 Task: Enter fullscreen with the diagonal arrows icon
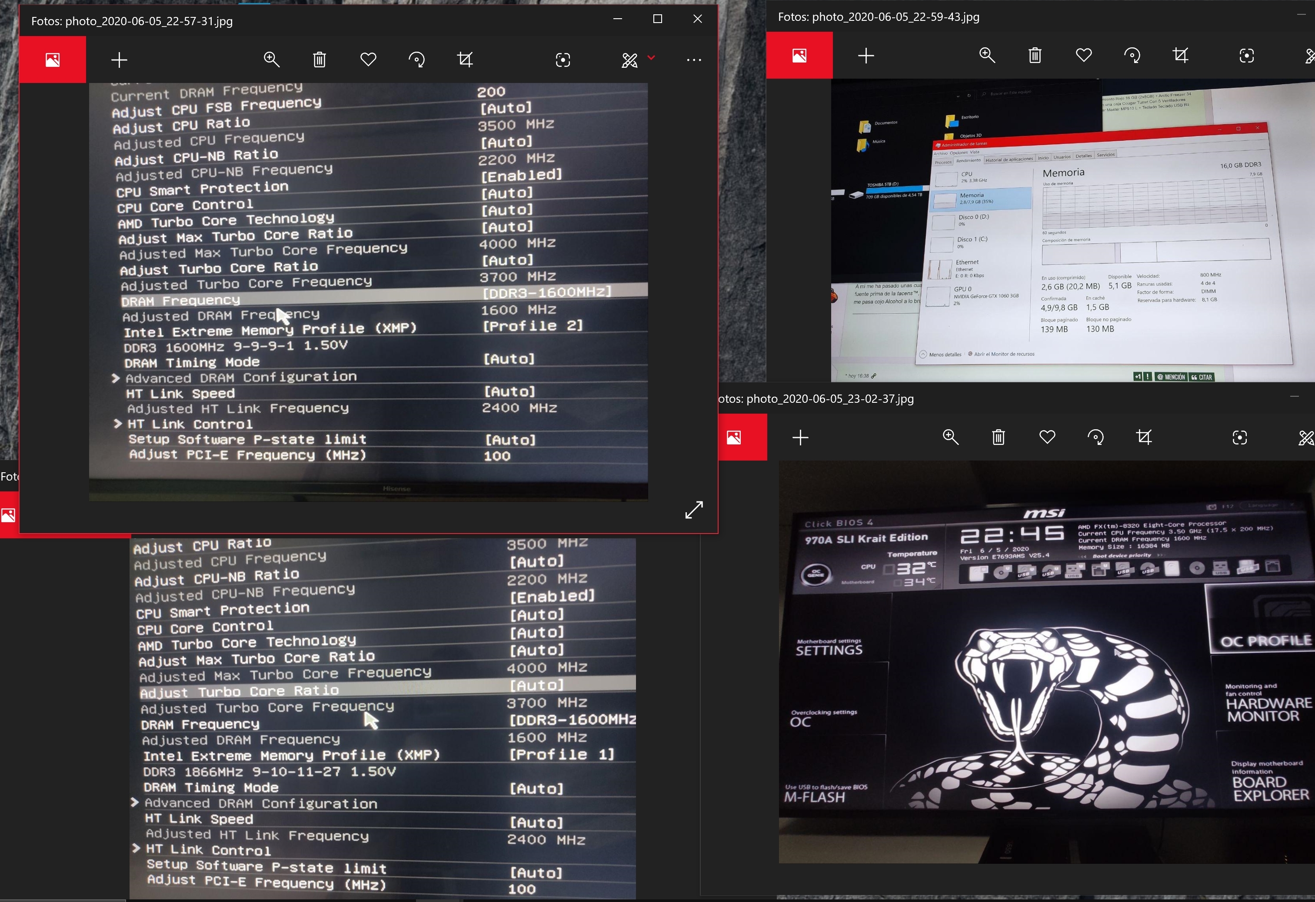[694, 510]
